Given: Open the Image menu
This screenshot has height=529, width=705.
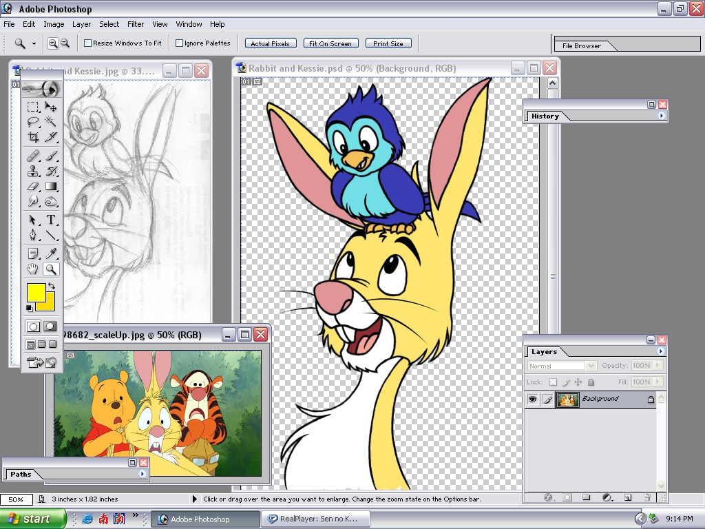Looking at the screenshot, I should (54, 24).
